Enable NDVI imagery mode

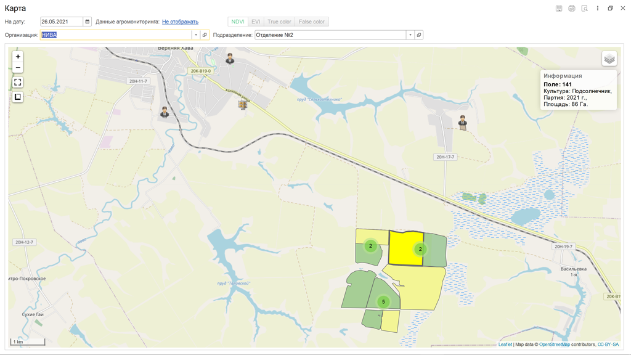point(238,22)
